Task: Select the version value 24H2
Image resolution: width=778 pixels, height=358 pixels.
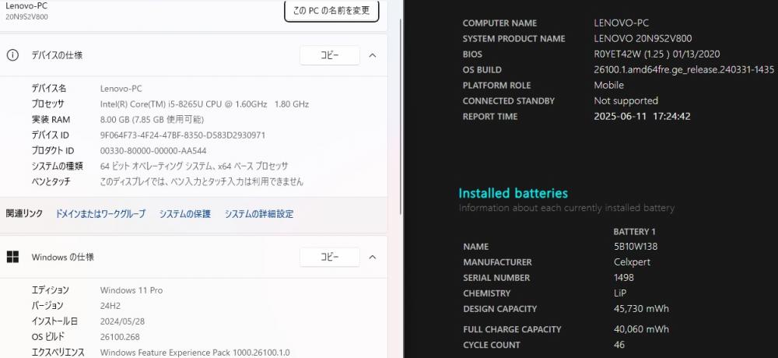Action: coord(110,306)
